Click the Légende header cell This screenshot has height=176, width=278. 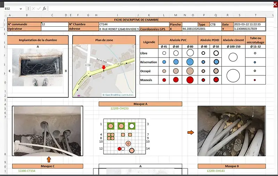149,42
